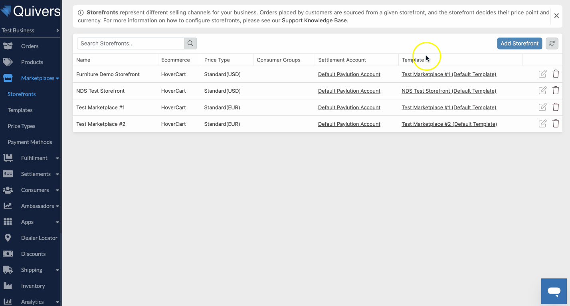Go to Discounts page
Viewport: 570px width, 306px height.
tap(33, 254)
